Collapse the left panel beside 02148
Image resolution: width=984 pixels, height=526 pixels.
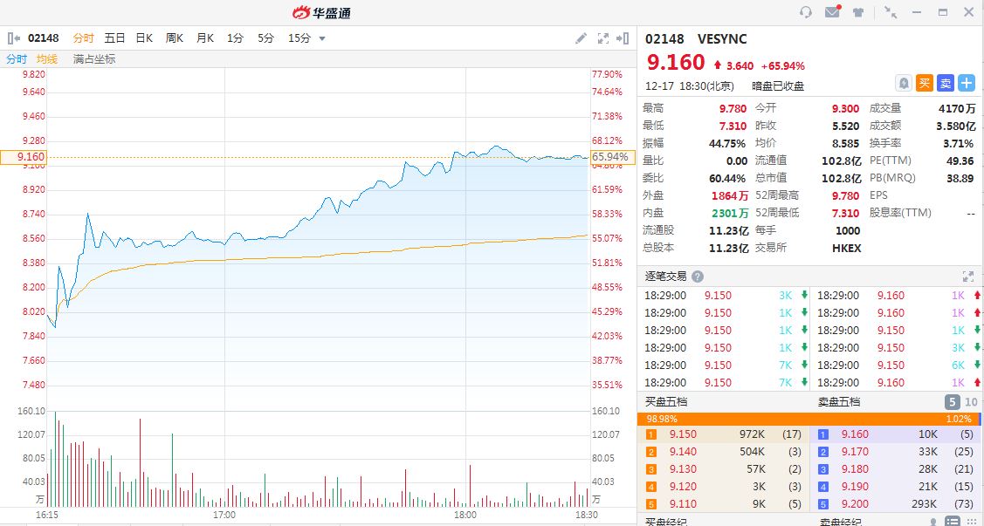pyautogui.click(x=13, y=38)
